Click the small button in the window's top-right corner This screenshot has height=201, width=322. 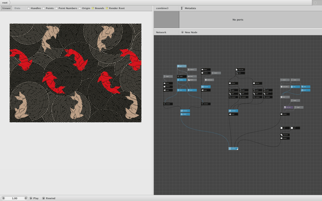(316, 3)
